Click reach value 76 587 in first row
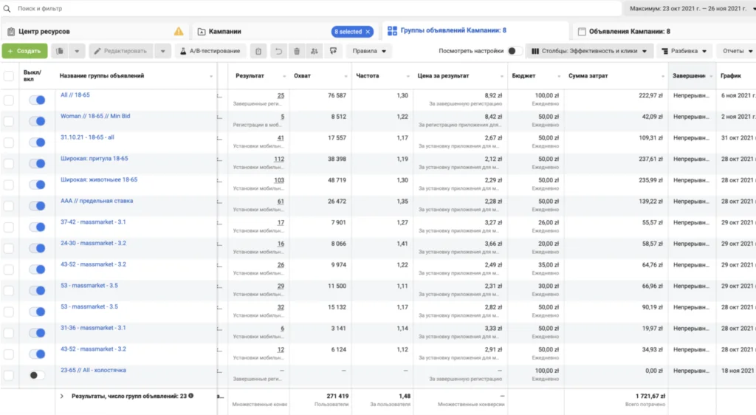 pyautogui.click(x=337, y=95)
